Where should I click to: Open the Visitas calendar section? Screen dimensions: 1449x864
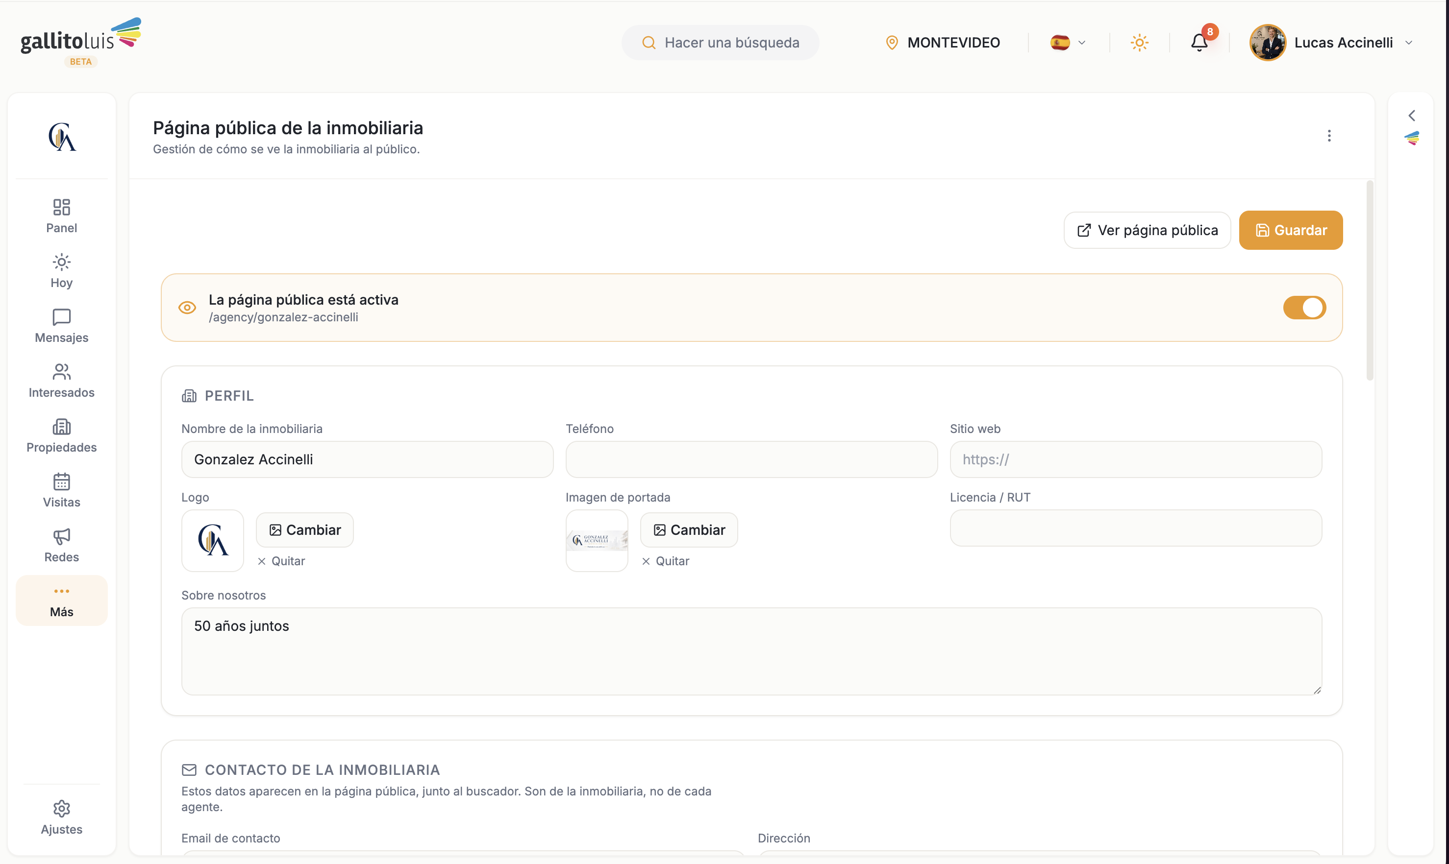(x=61, y=490)
